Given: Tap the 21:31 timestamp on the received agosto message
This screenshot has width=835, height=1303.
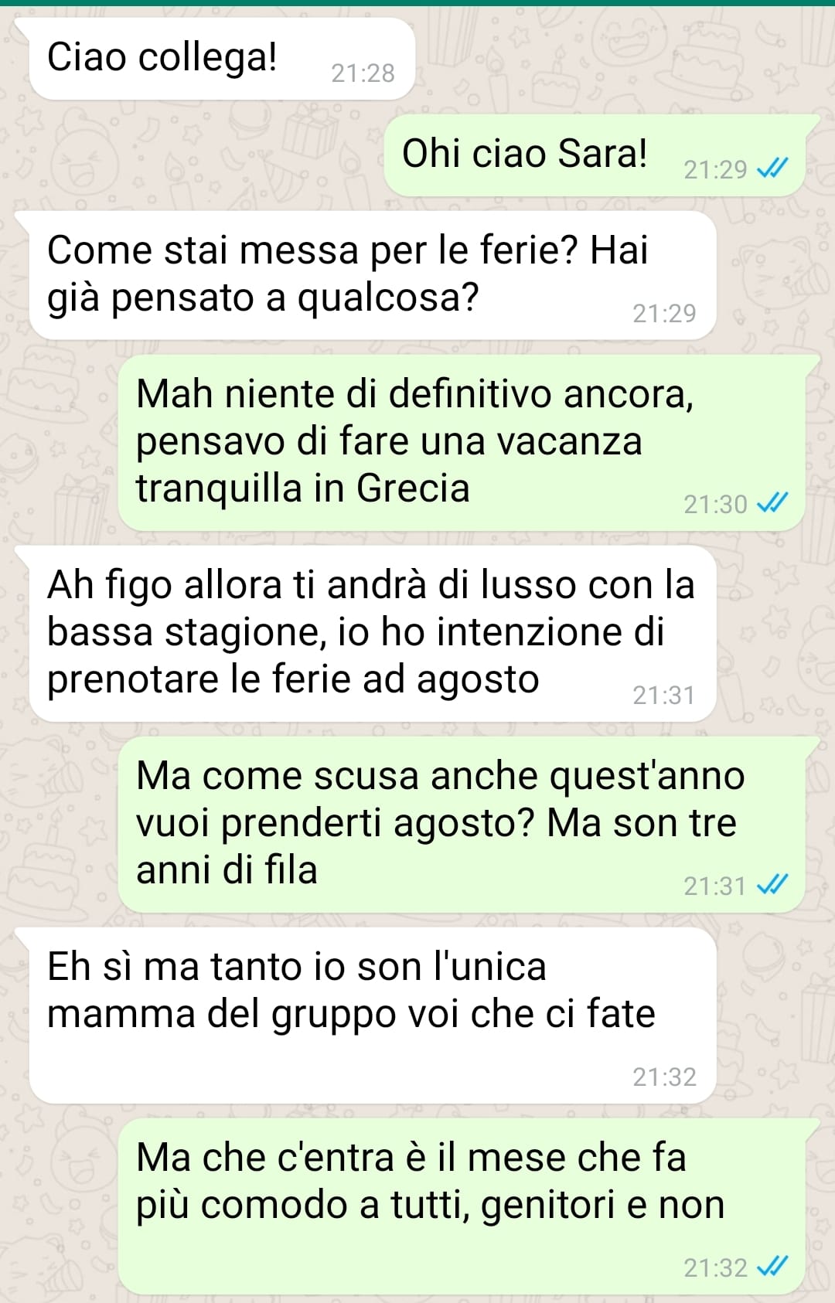Looking at the screenshot, I should coord(664,695).
